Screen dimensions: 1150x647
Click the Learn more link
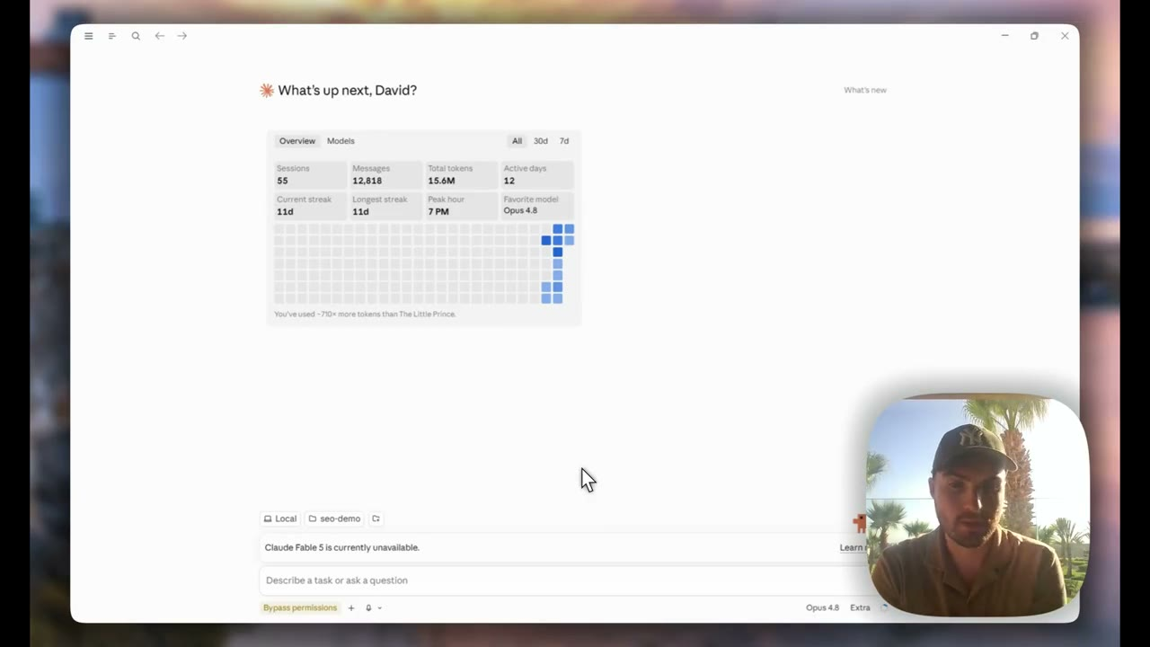click(x=853, y=547)
